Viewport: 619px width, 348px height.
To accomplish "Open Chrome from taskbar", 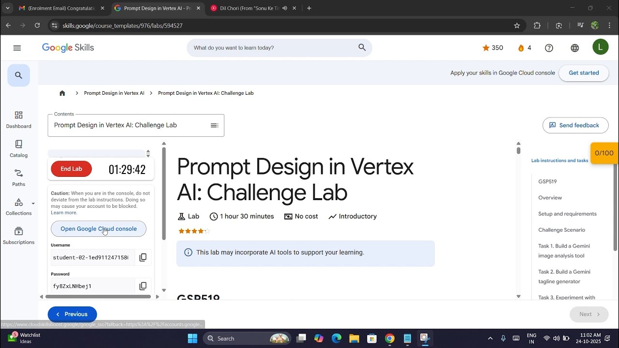I will (x=390, y=338).
